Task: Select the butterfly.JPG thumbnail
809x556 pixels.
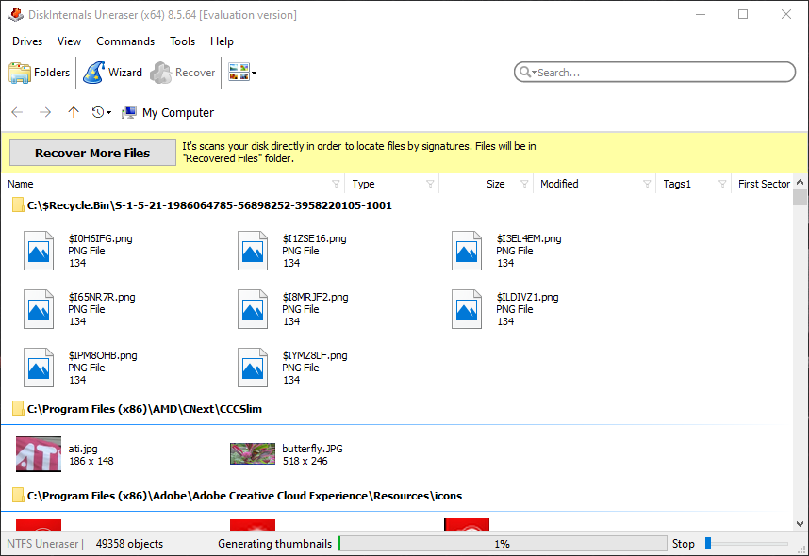Action: click(253, 454)
